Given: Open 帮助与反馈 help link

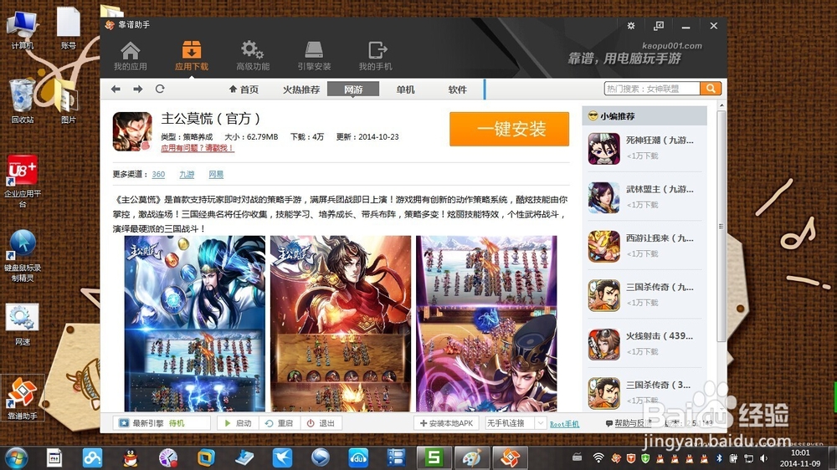Looking at the screenshot, I should tap(629, 423).
